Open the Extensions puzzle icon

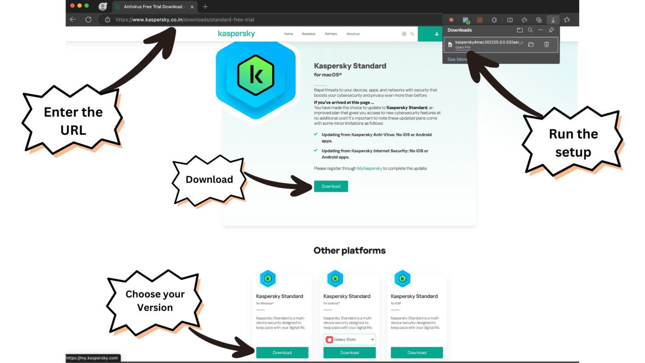(494, 20)
